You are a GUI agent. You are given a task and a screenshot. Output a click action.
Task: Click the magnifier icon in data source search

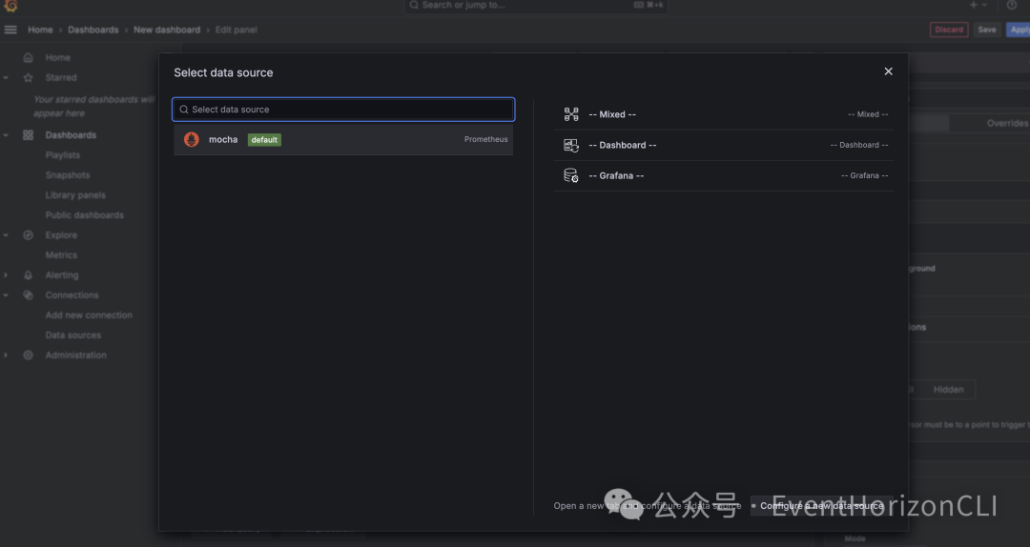pyautogui.click(x=184, y=110)
